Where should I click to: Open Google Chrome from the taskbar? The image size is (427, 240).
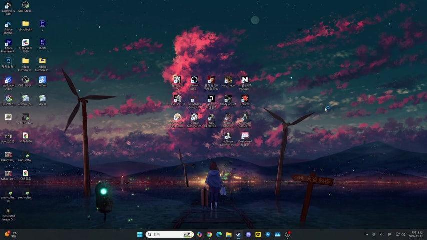(209, 234)
